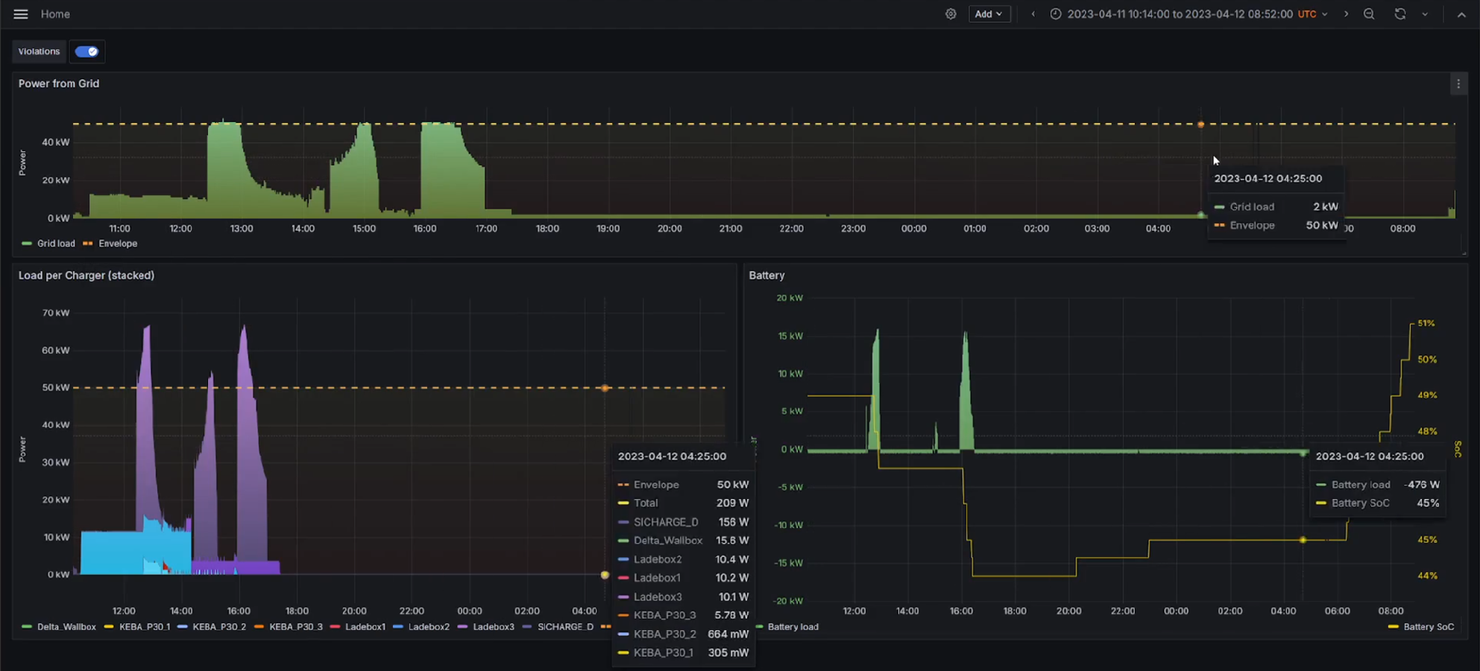Click the Load per Charger (stacked) panel title

(86, 276)
